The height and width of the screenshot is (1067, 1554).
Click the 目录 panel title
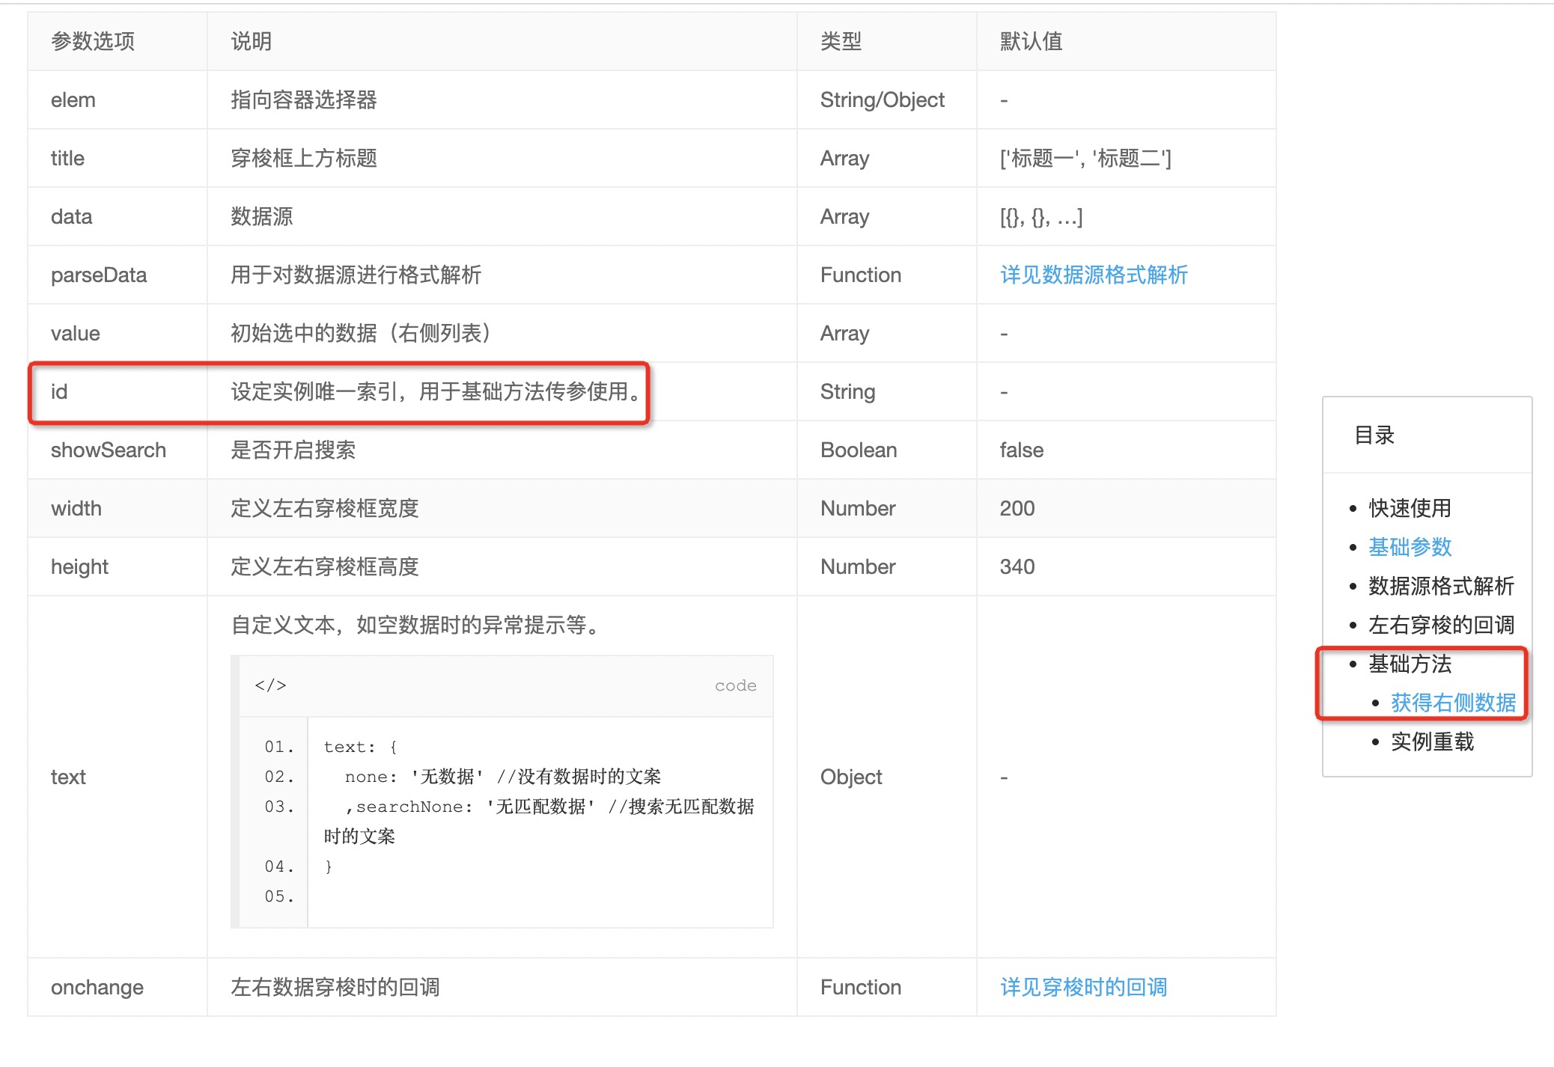pyautogui.click(x=1374, y=435)
